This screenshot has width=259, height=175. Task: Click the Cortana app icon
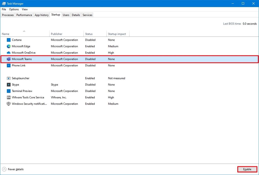(9, 40)
